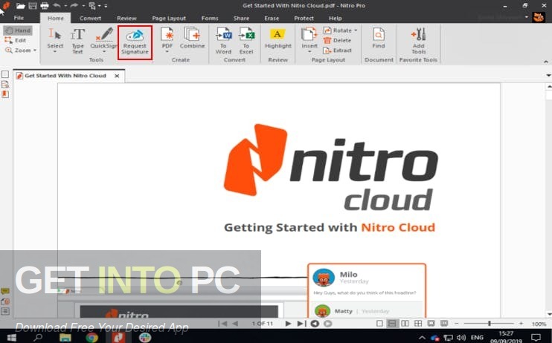Click the Redo arrow icon
Image resolution: width=552 pixels, height=343 pixels.
[74, 6]
